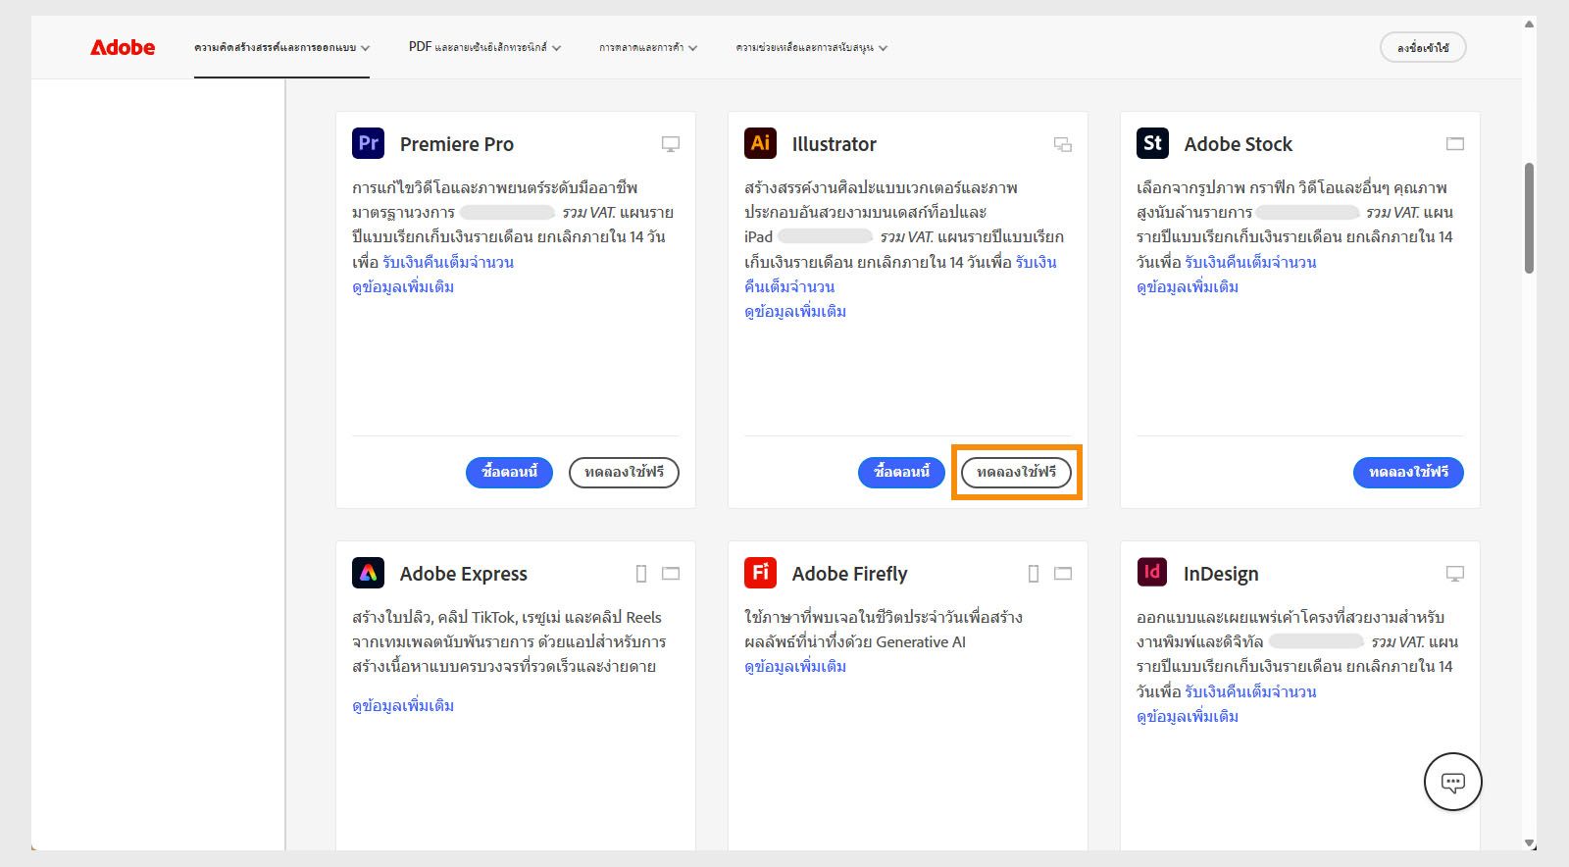
Task: Expand the help and support menu
Action: pyautogui.click(x=811, y=47)
